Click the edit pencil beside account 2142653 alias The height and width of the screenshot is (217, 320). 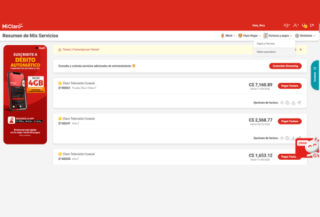78,159
